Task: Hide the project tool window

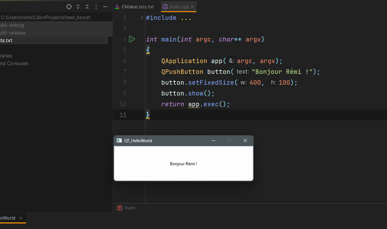Action: 105,7
